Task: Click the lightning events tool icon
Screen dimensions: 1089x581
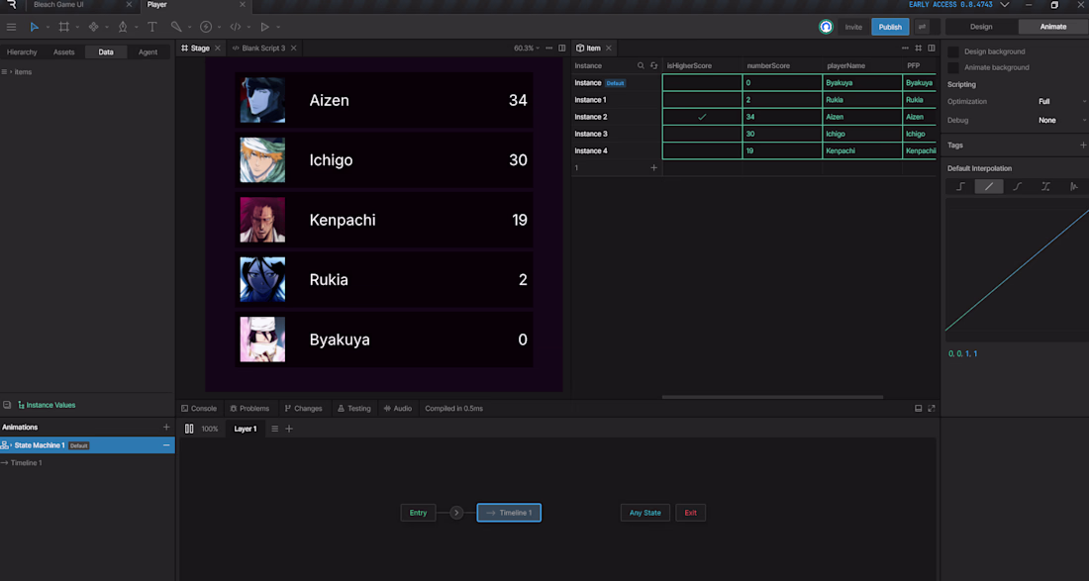Action: (206, 27)
